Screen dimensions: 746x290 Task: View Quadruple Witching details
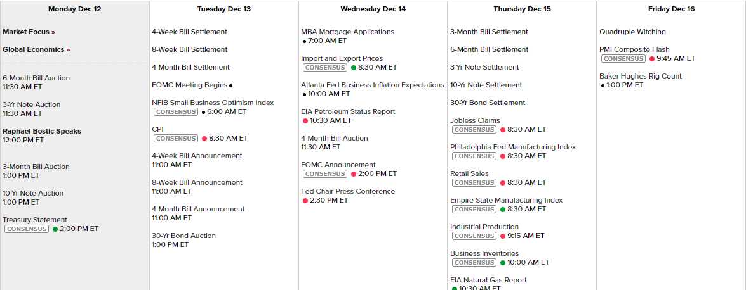click(x=632, y=32)
